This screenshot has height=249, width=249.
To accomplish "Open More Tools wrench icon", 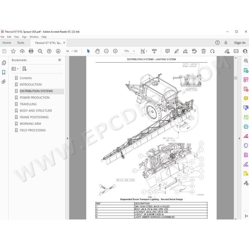I will point(246,183).
